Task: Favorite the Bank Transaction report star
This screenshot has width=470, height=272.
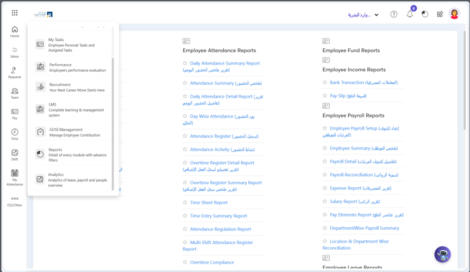Action: (325, 83)
